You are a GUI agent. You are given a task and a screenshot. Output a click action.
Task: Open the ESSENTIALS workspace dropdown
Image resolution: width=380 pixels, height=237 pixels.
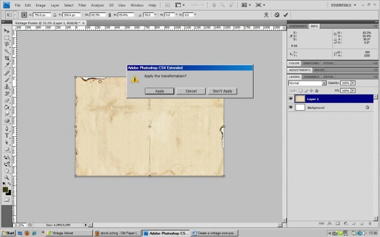pyautogui.click(x=343, y=5)
